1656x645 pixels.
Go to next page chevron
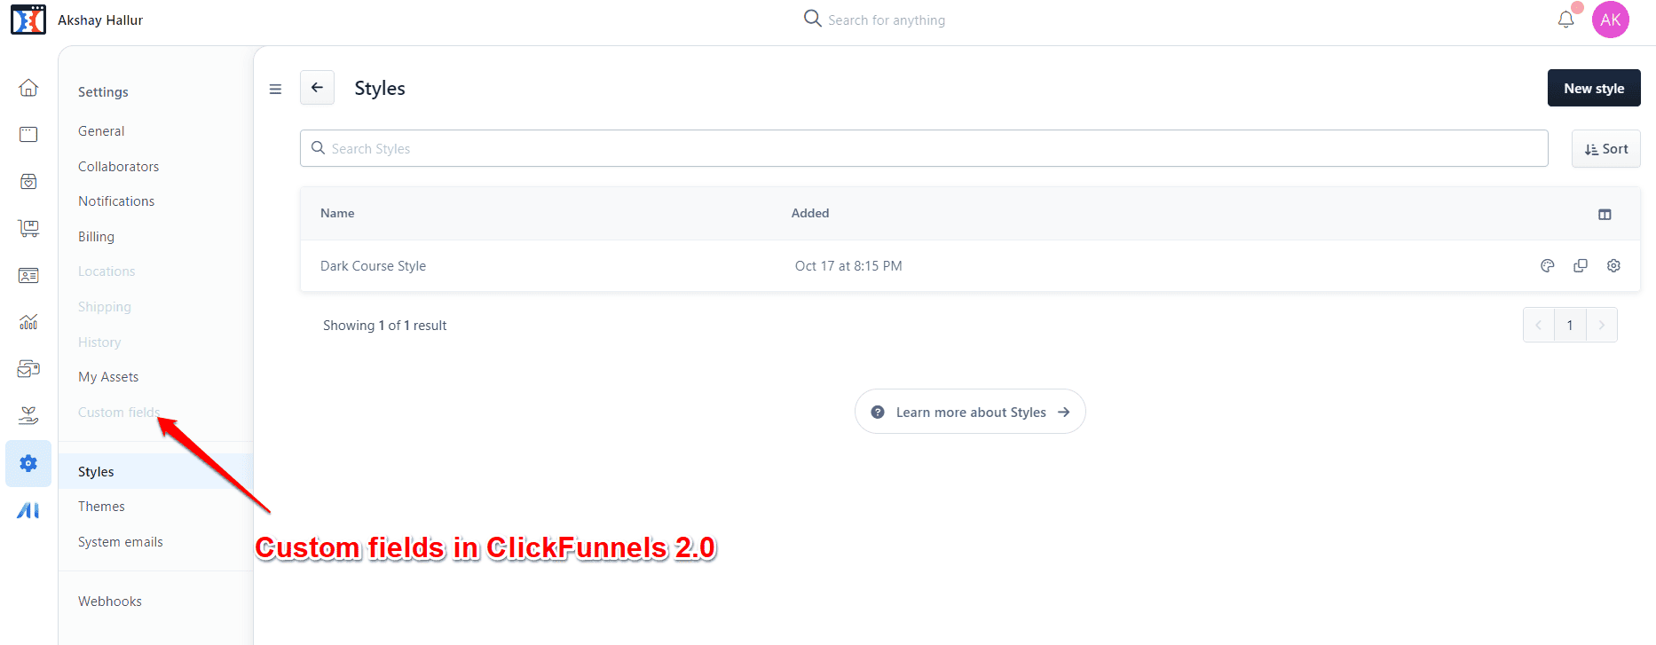(x=1602, y=325)
